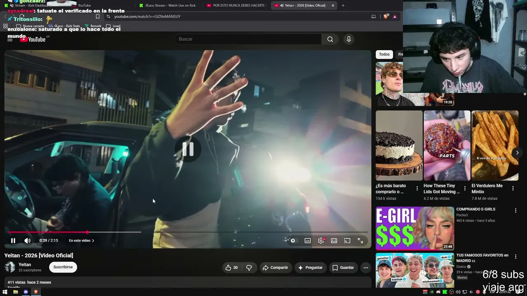Image resolution: width=527 pixels, height=296 pixels.
Task: Pause the video with the player pause button
Action: pyautogui.click(x=13, y=240)
